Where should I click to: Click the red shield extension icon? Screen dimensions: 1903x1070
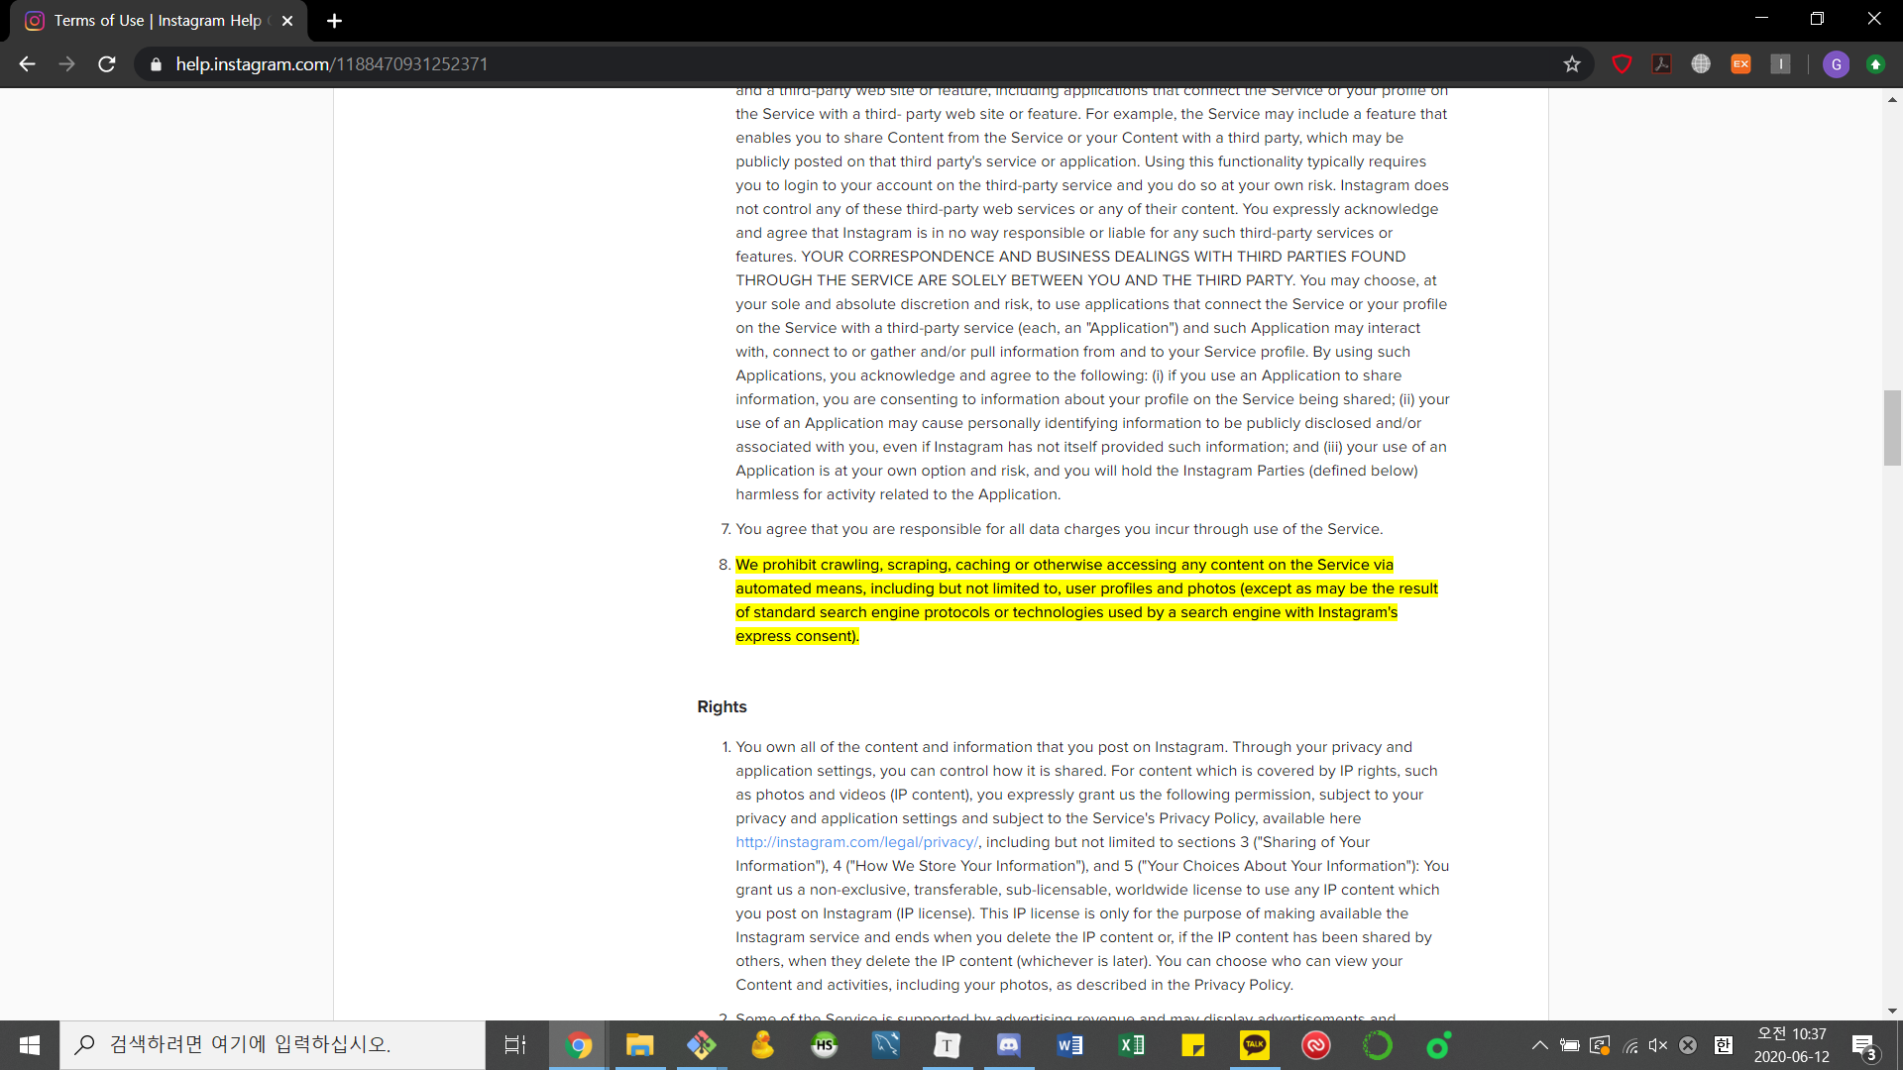click(x=1622, y=64)
